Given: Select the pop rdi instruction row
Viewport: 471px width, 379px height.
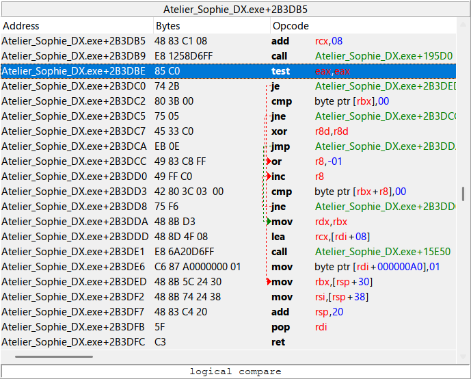Looking at the screenshot, I should coord(280,327).
